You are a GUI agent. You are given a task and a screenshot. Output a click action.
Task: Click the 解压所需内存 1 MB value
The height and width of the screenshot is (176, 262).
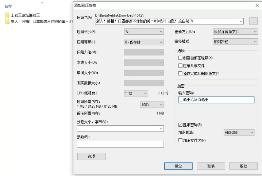(160, 114)
